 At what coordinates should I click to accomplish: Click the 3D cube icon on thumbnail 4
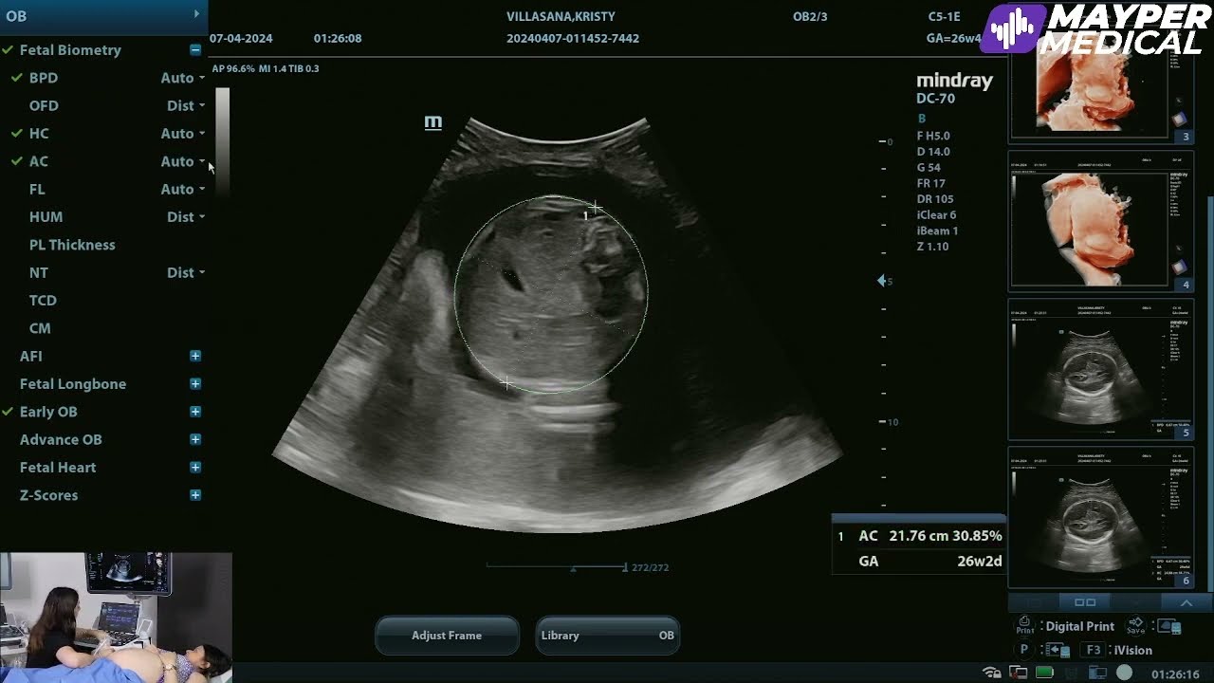click(x=1179, y=268)
